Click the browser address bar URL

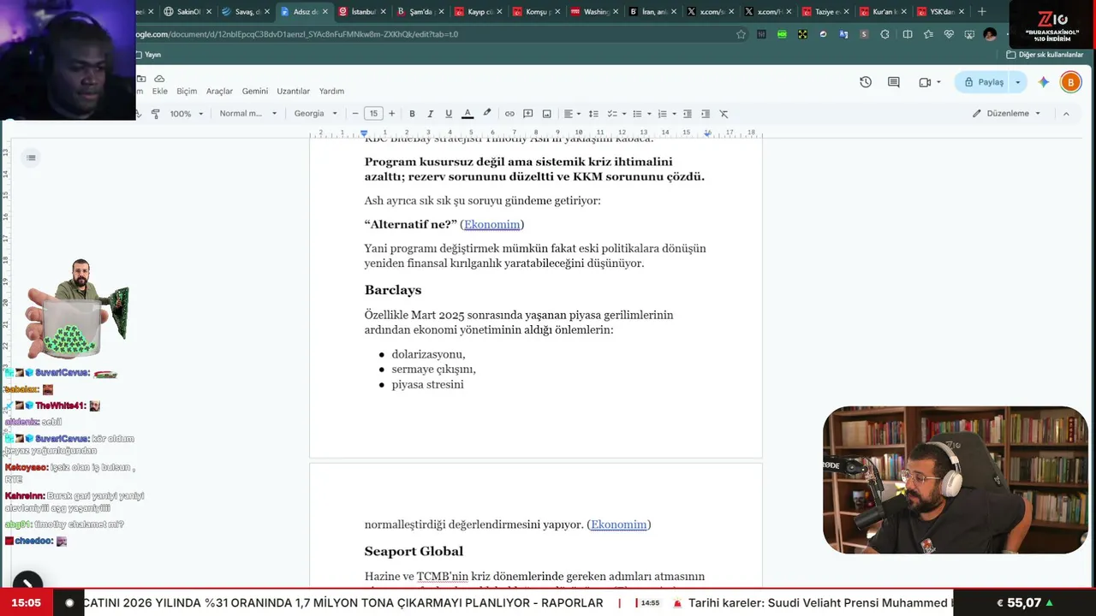click(x=297, y=34)
